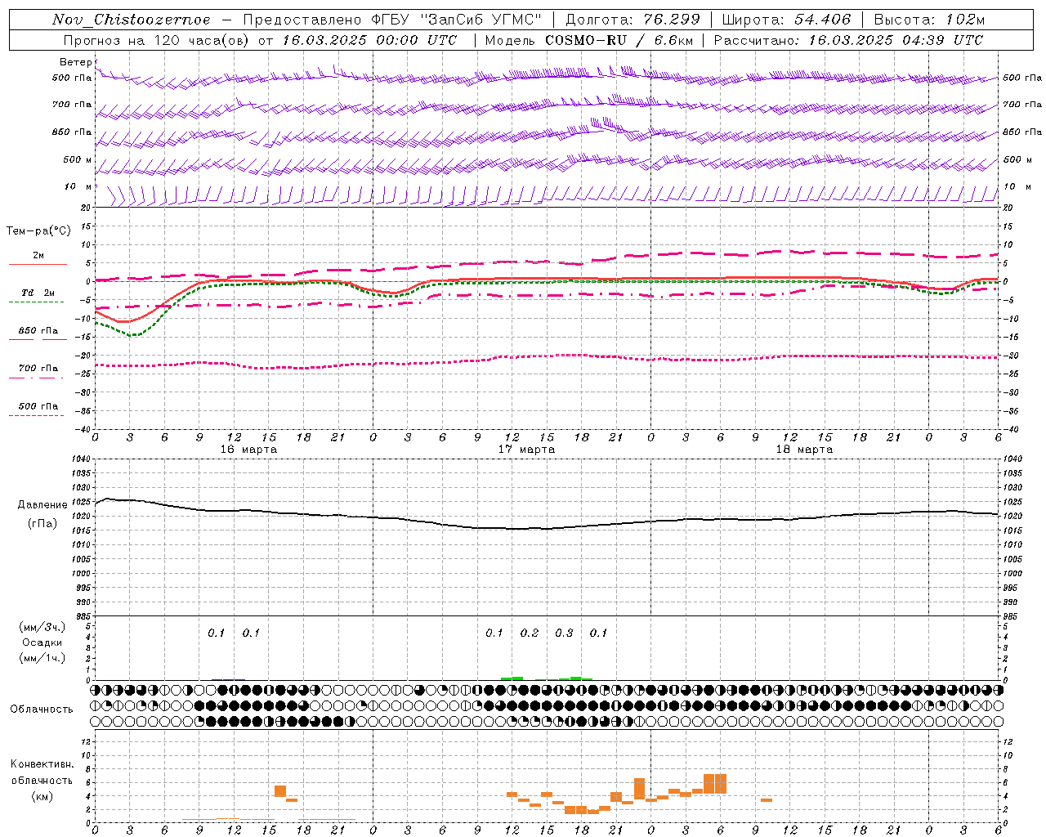Image resolution: width=1046 pixels, height=837 pixels.
Task: Select the longitude value 'Долгота: 76.299'
Action: 633,20
